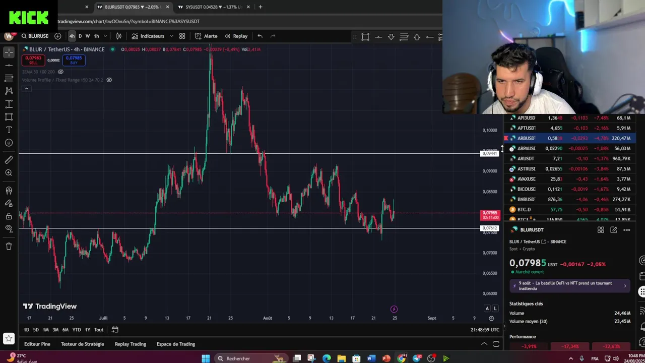Switch chart to 1h timeframe

point(96,36)
